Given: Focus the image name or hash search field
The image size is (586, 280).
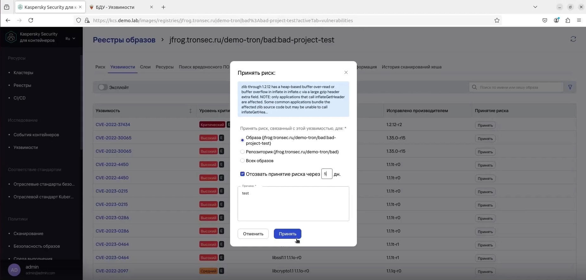Looking at the screenshot, I should [516, 87].
